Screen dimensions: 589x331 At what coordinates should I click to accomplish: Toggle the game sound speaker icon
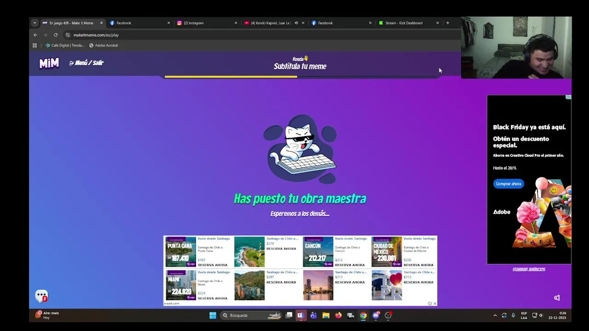pos(557,298)
